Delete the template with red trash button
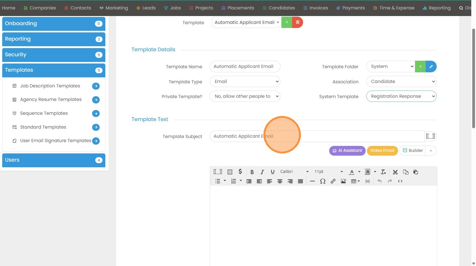 [297, 22]
